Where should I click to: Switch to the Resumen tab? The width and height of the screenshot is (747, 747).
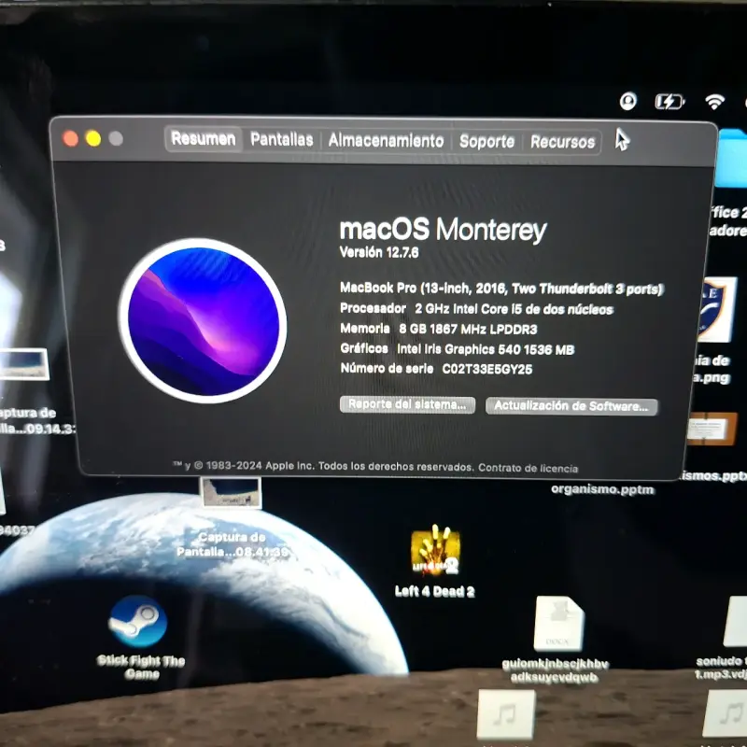pos(204,138)
